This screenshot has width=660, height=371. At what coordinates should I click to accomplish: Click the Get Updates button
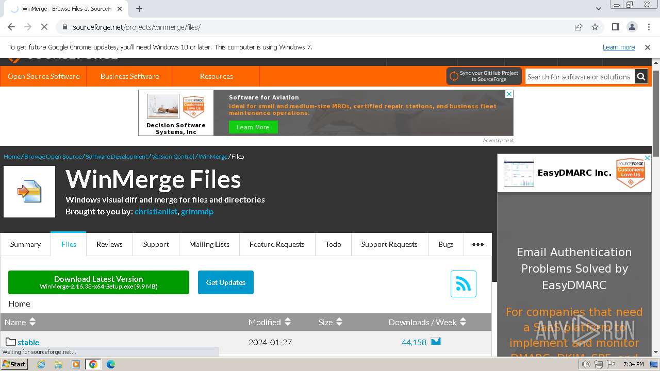click(226, 282)
